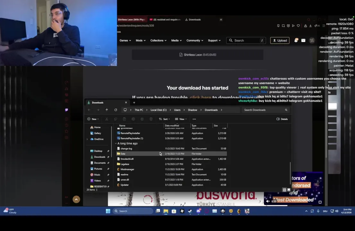This screenshot has height=231, width=355.
Task: Click the Cut scissors icon in Explorer toolbar
Action: 107,119
